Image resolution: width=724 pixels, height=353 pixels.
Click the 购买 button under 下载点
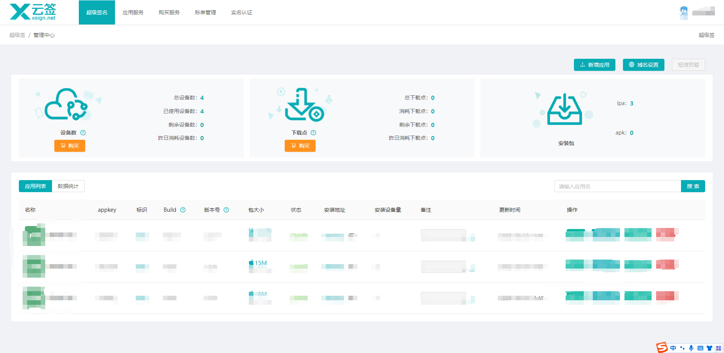click(300, 146)
